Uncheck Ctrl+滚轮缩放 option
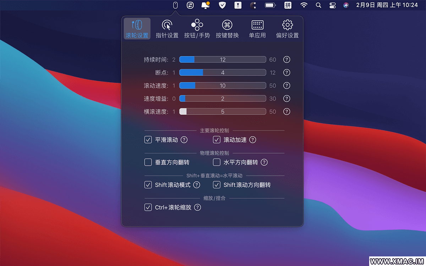 tap(148, 207)
